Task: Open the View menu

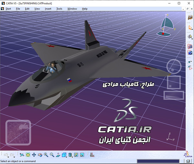Action: (37, 9)
